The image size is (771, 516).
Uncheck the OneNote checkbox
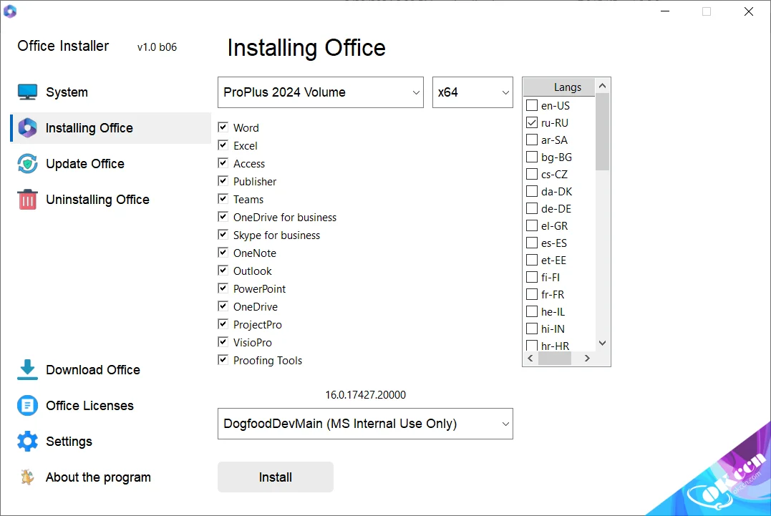[x=223, y=253]
